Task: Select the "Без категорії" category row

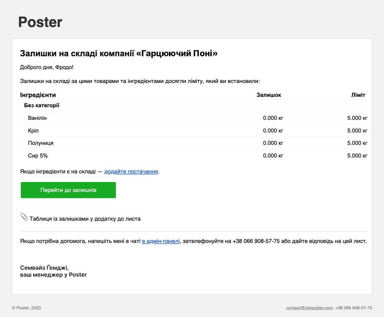Action: [41, 105]
